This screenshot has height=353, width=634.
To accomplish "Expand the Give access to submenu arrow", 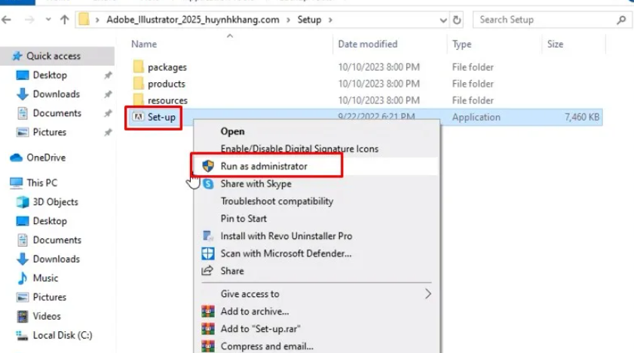I will pos(428,293).
